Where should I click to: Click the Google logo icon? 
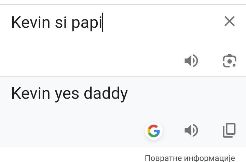pyautogui.click(x=154, y=131)
